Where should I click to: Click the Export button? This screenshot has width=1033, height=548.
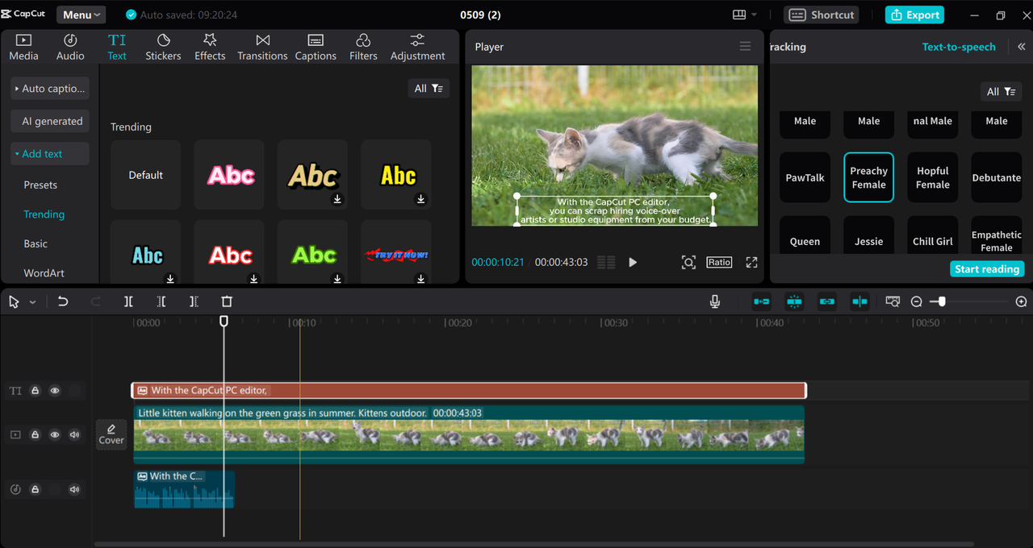(x=914, y=15)
